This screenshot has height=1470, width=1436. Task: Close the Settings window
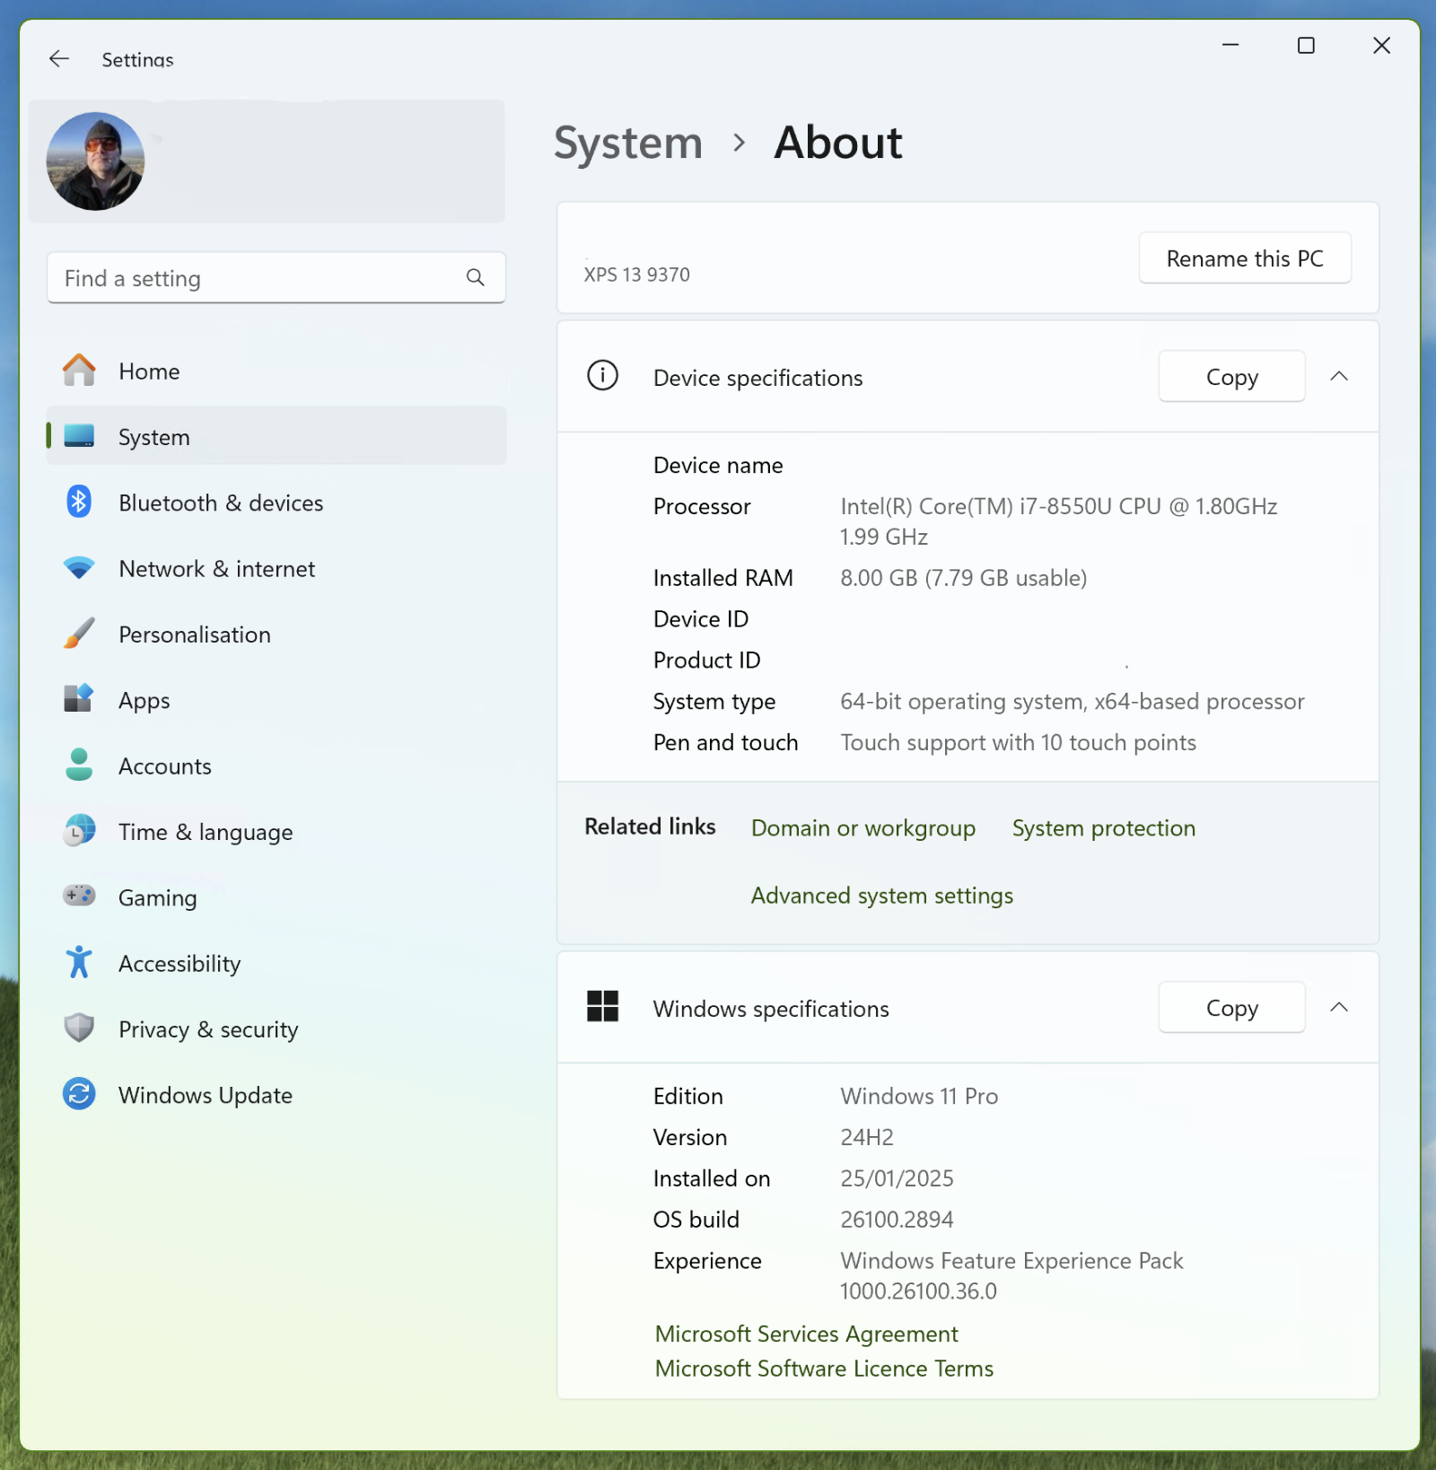[x=1381, y=45]
